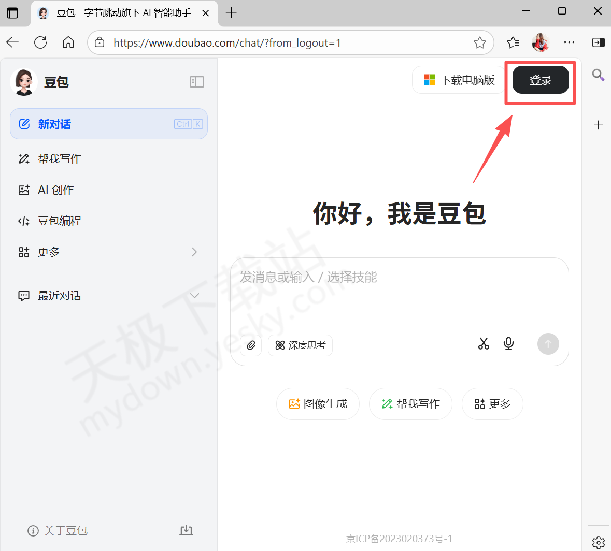Click the 登录 login button

[x=540, y=80]
